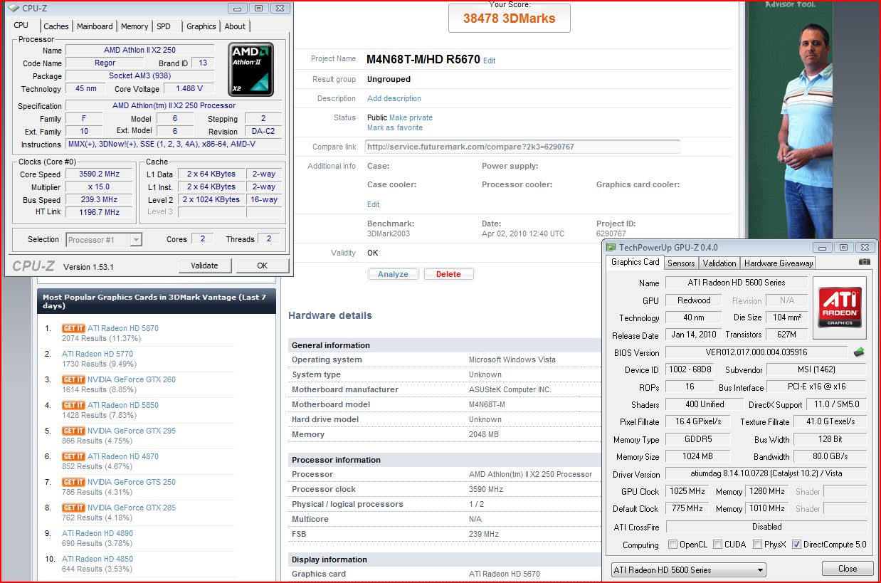Click GET IT badge beside NVIDIA GeForce GTX 295
The height and width of the screenshot is (583, 881).
(73, 431)
